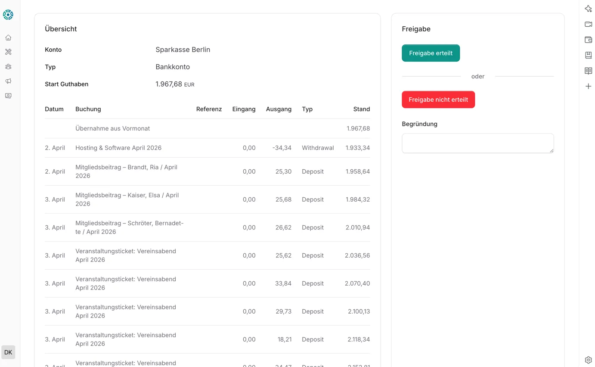Click the plus icon in right bar
Screen dimensions: 595x367
click(588, 86)
